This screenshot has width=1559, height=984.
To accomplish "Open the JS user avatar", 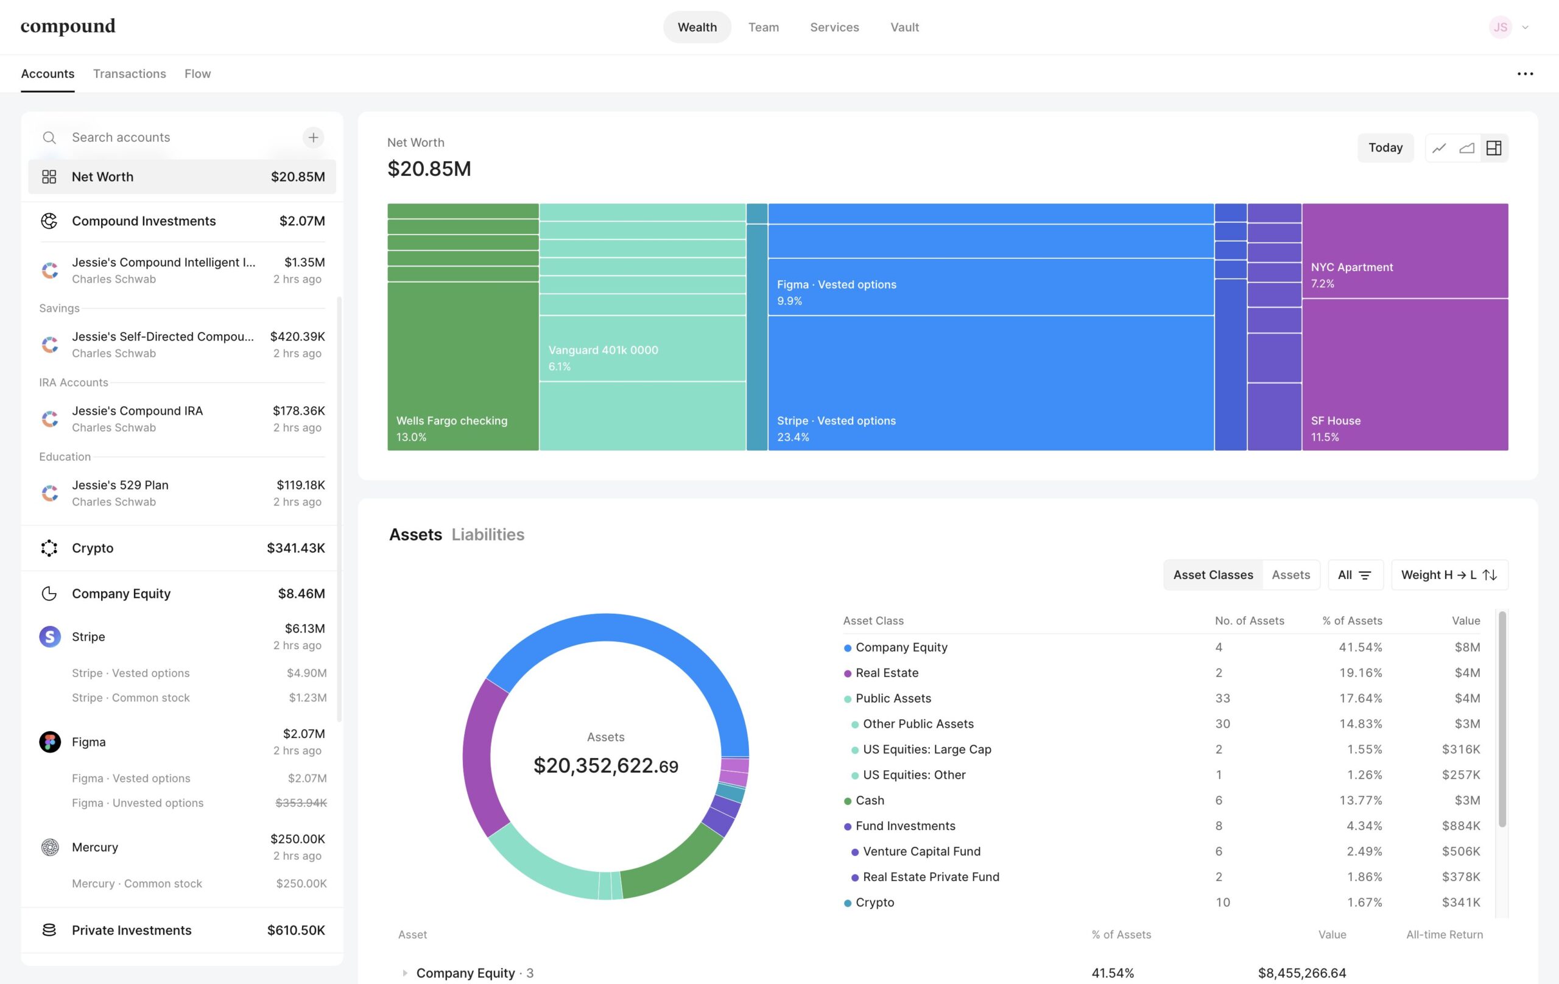I will point(1500,27).
